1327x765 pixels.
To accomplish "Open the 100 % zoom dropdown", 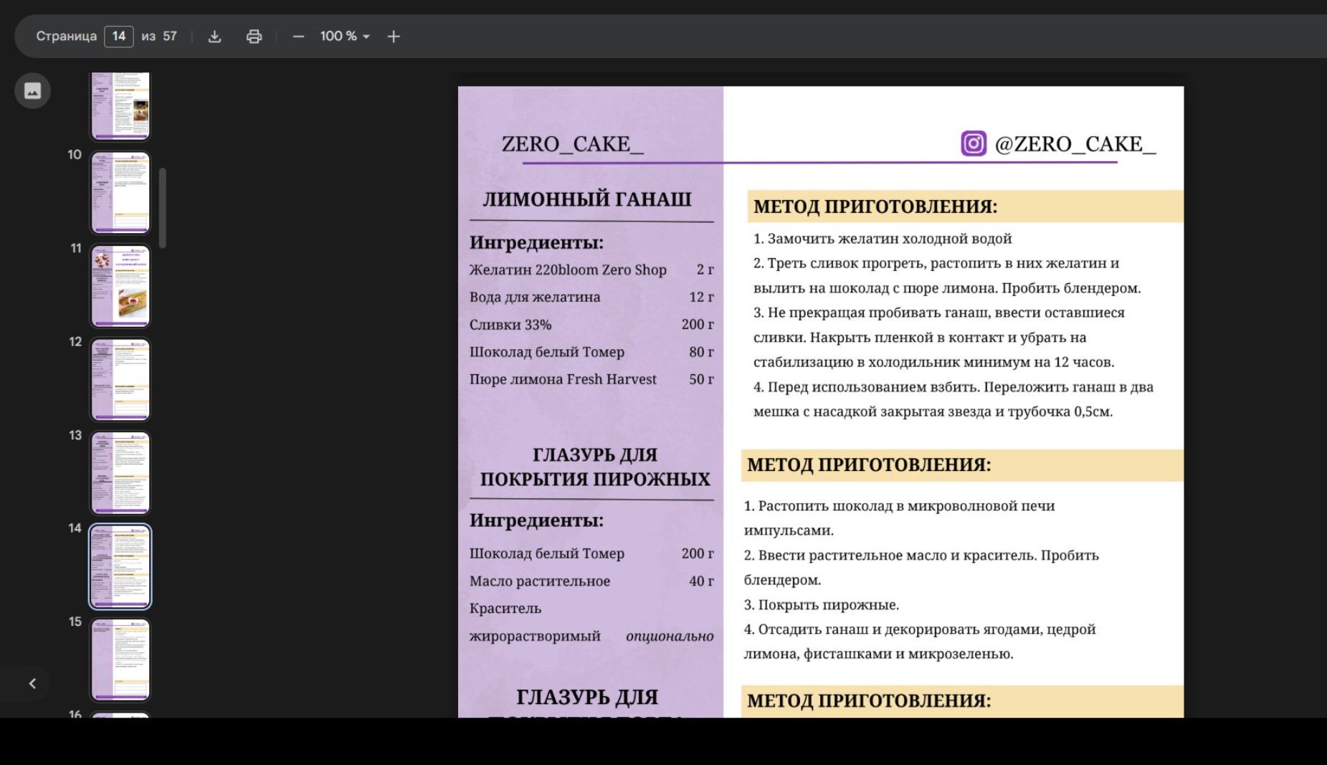I will pos(345,37).
